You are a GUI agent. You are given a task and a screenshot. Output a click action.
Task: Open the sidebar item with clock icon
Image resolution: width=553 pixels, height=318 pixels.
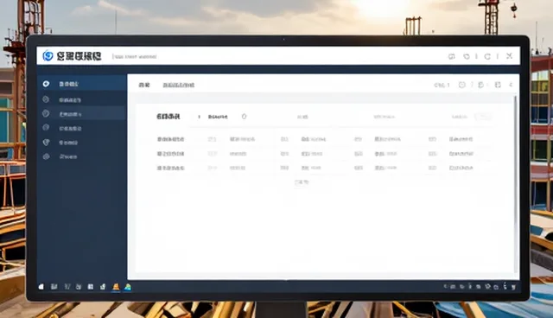82,114
